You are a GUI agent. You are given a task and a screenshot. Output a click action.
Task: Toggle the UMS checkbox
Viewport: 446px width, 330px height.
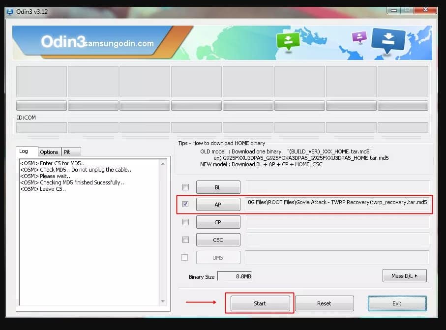pyautogui.click(x=184, y=257)
